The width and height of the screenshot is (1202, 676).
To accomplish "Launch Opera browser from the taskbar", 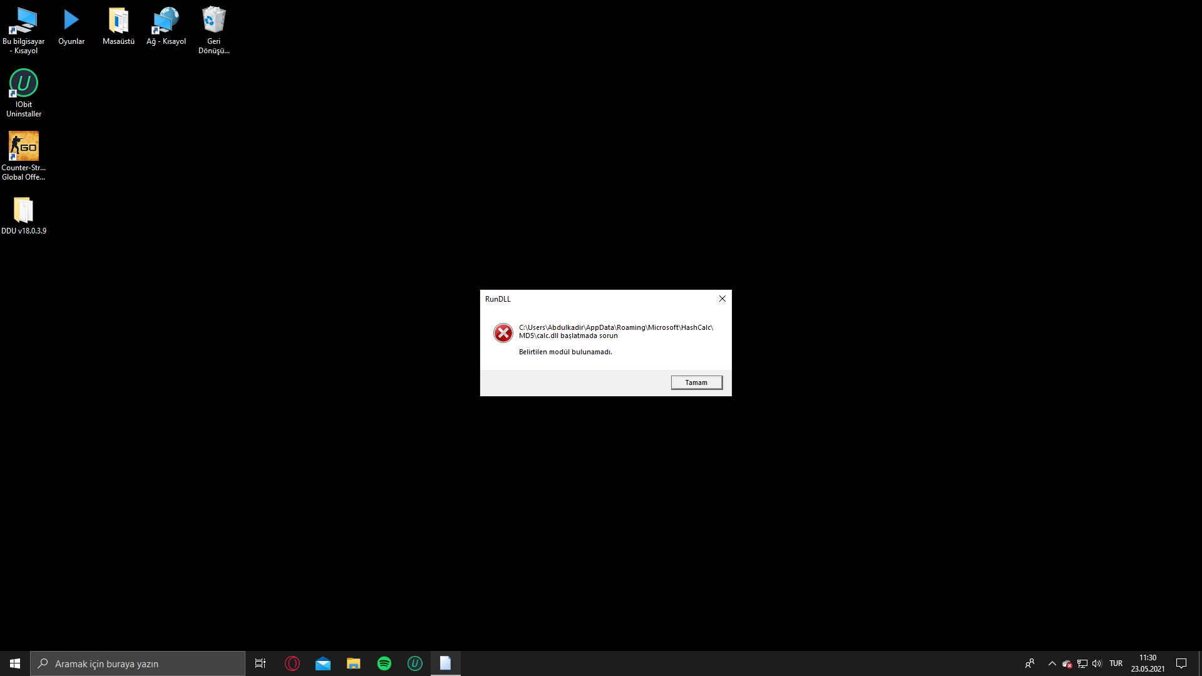I will click(292, 663).
